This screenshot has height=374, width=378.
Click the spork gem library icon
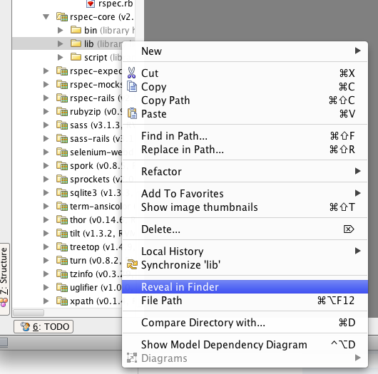(x=62, y=166)
